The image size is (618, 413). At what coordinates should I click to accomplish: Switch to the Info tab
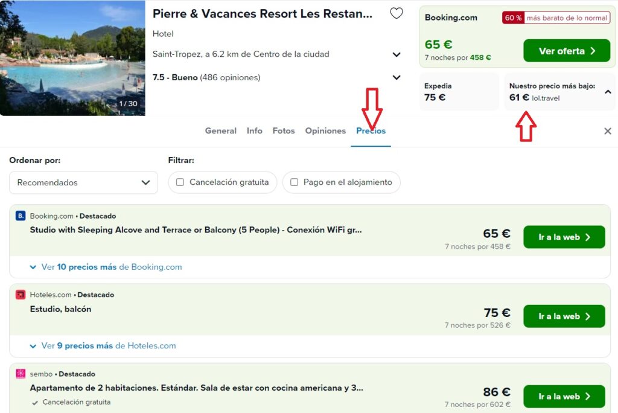coord(255,131)
